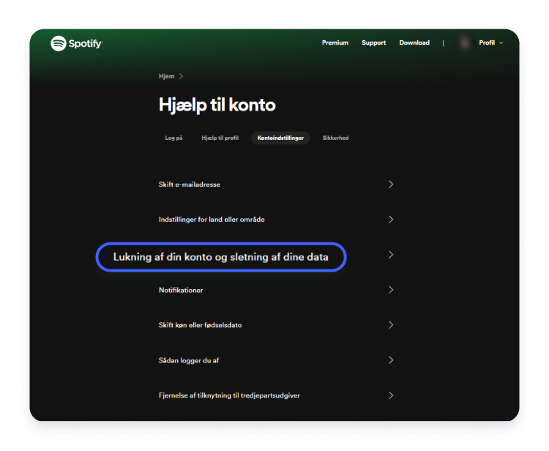Click chevron for Skift køn eller fødselsdato
The image size is (549, 451).
[391, 325]
